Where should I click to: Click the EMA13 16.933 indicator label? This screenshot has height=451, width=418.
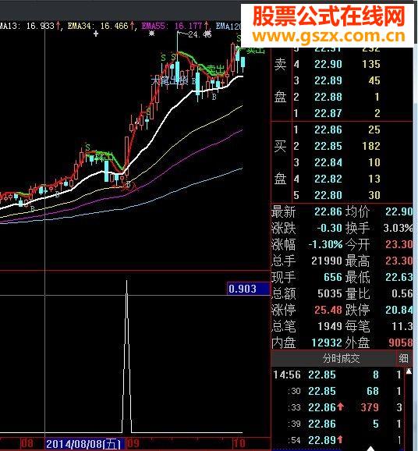click(30, 27)
